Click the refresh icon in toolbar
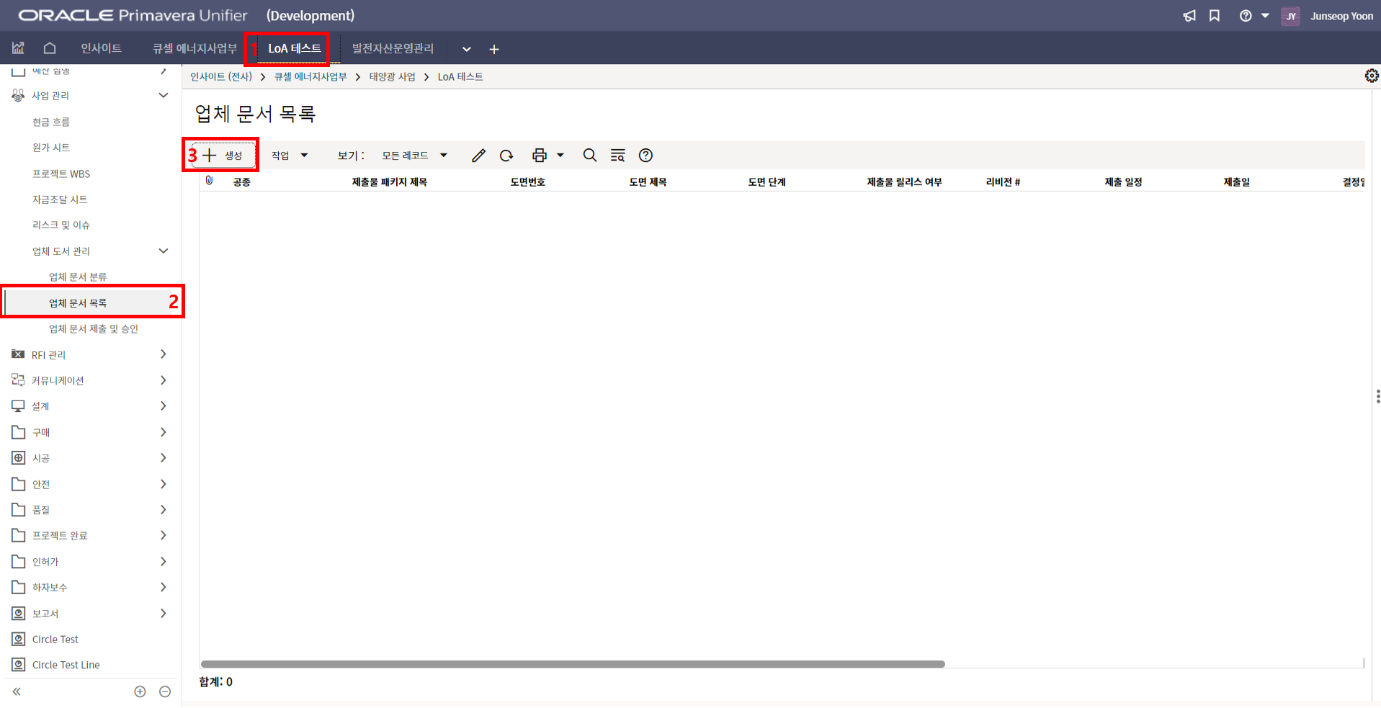This screenshot has width=1381, height=708. pyautogui.click(x=506, y=156)
